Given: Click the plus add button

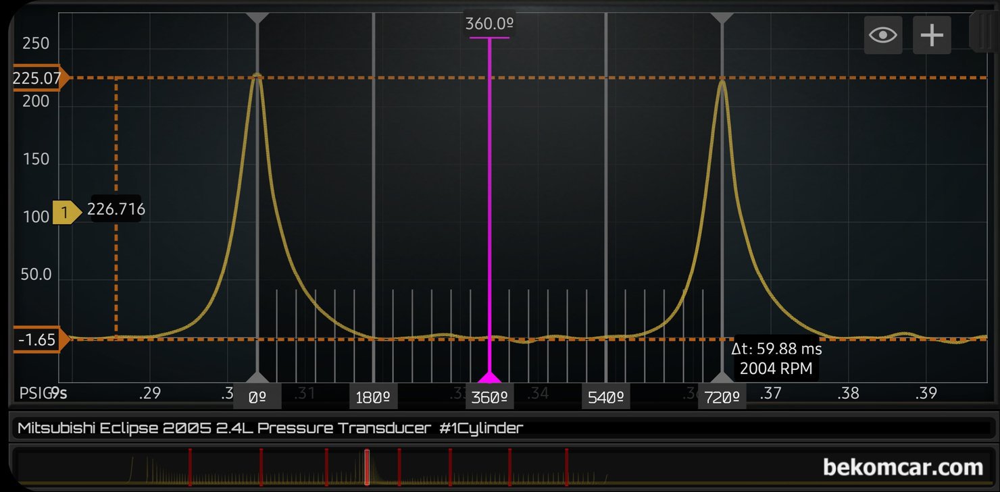Looking at the screenshot, I should 932,34.
